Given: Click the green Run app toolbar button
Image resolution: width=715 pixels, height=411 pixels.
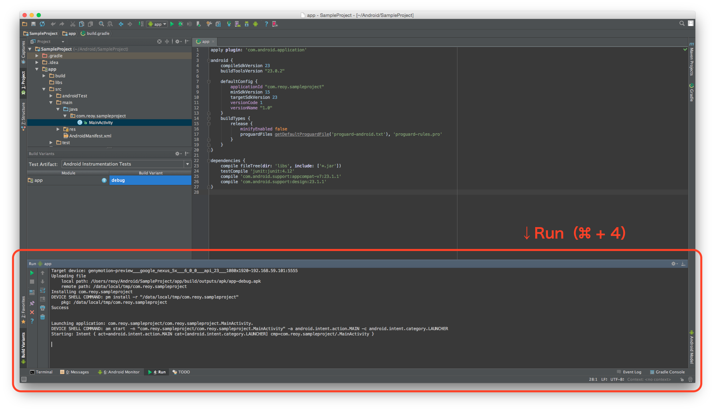Looking at the screenshot, I should [x=172, y=24].
